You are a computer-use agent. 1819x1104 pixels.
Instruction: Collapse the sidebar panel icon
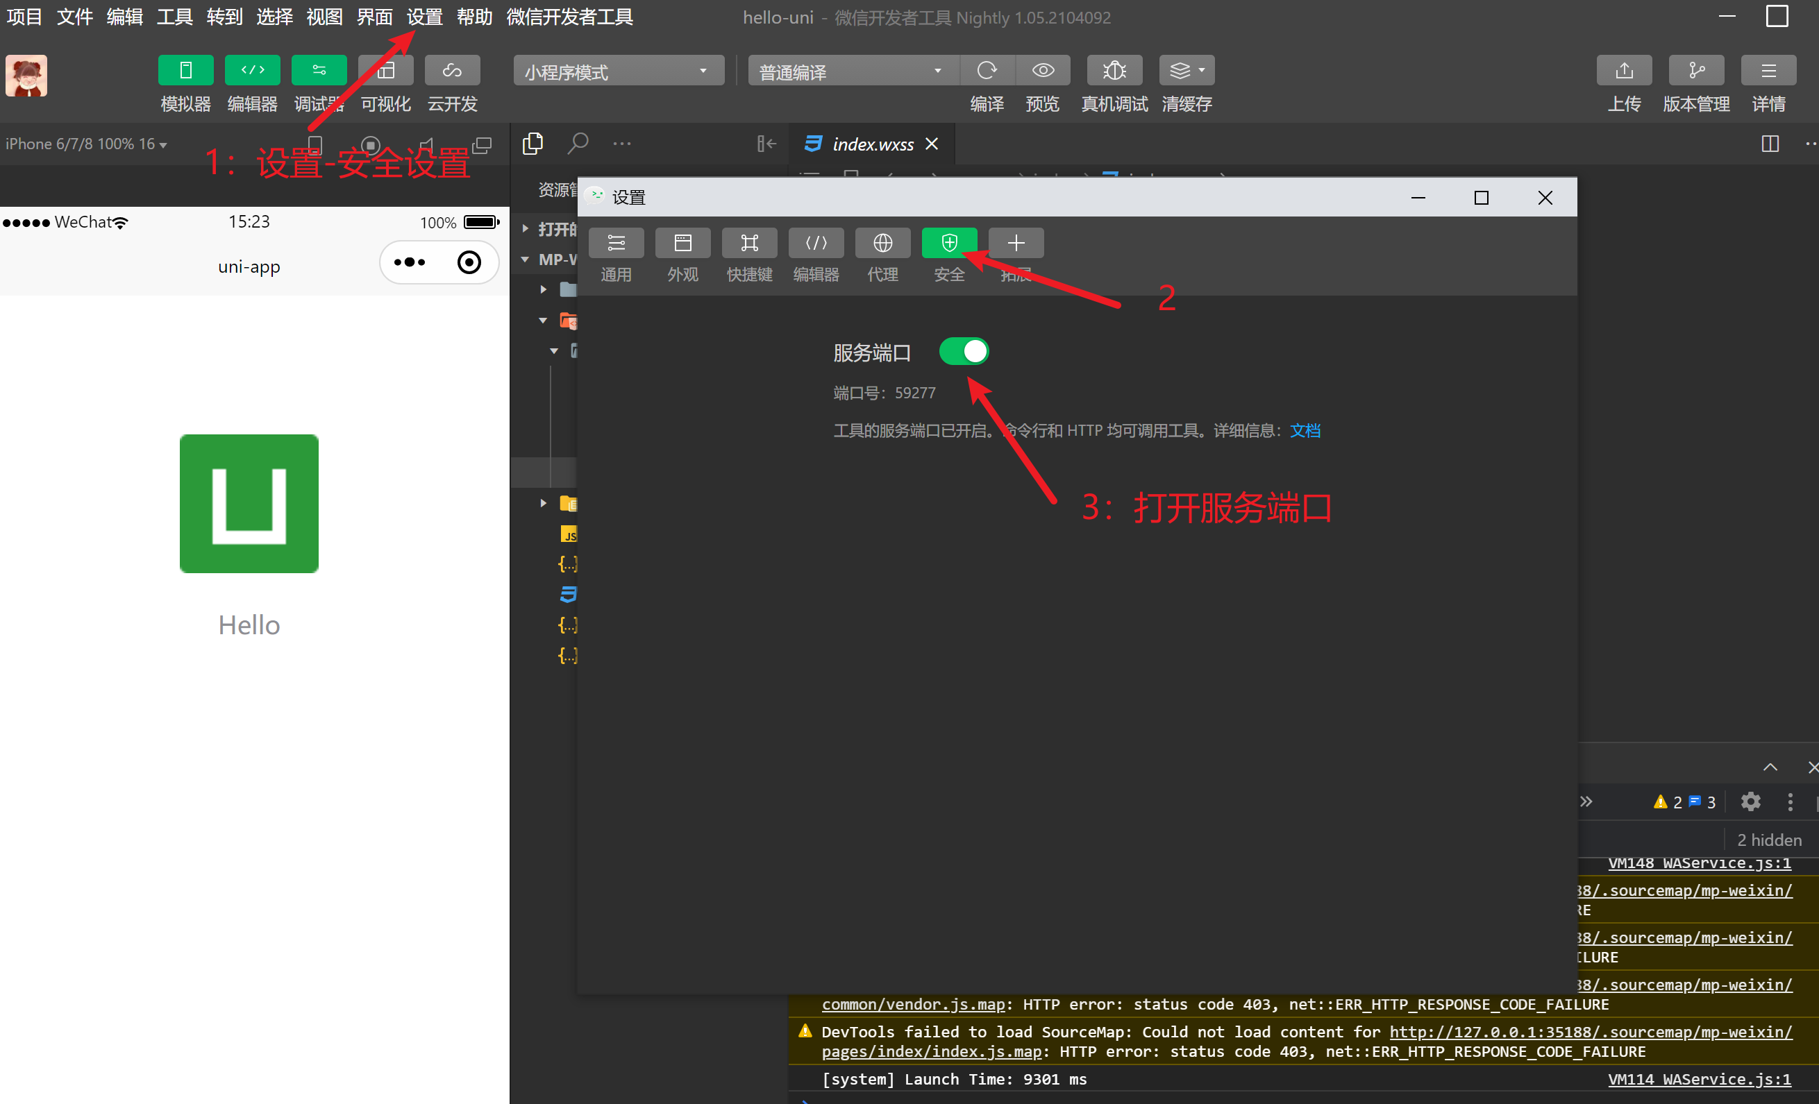766,143
